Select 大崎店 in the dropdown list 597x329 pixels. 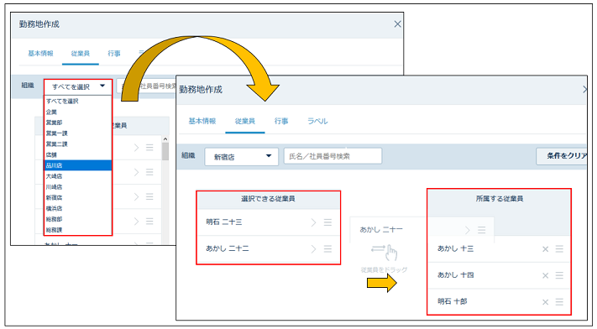(78, 176)
